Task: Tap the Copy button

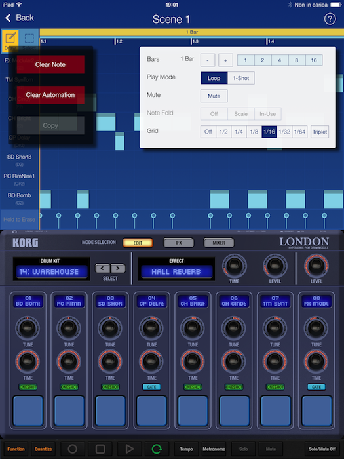Action: point(50,125)
